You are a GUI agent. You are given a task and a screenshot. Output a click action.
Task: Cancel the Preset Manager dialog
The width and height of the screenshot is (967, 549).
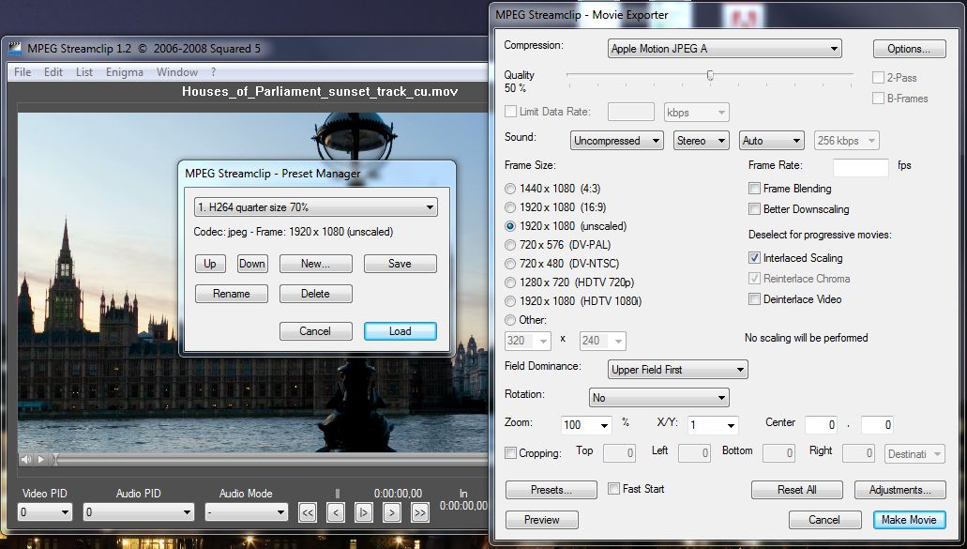(316, 331)
